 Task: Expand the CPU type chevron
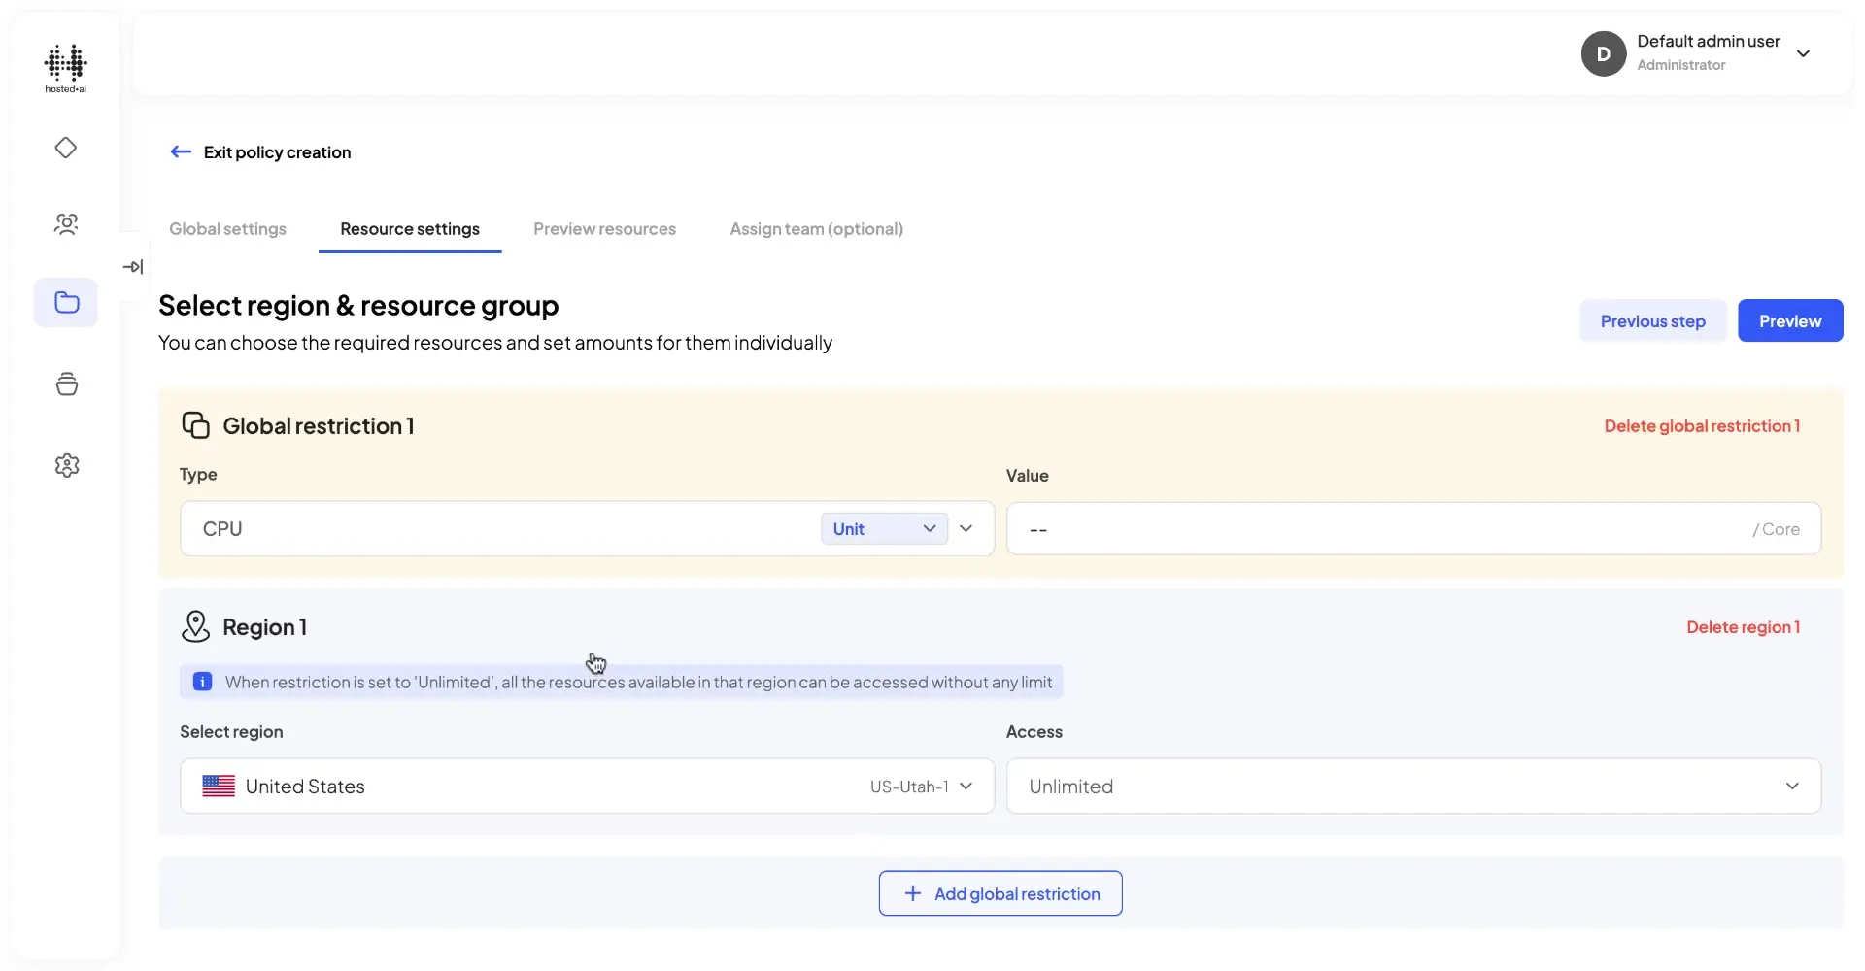(x=966, y=528)
